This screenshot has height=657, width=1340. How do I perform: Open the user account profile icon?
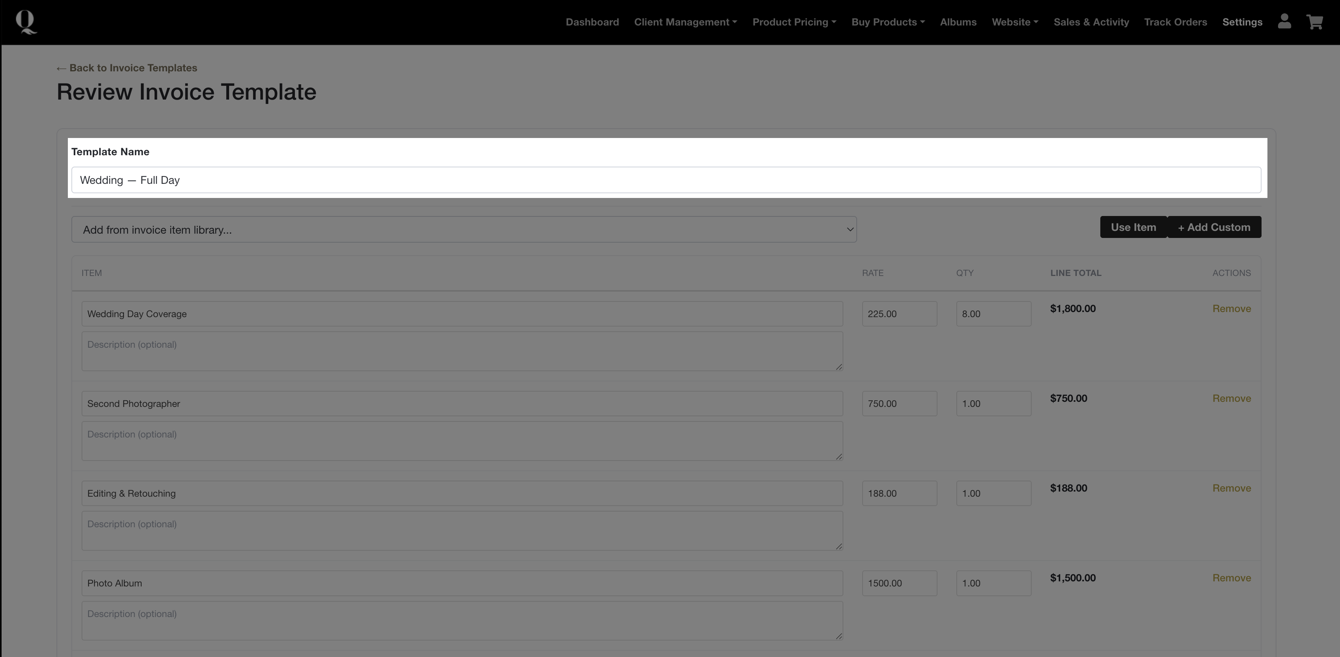pos(1284,22)
